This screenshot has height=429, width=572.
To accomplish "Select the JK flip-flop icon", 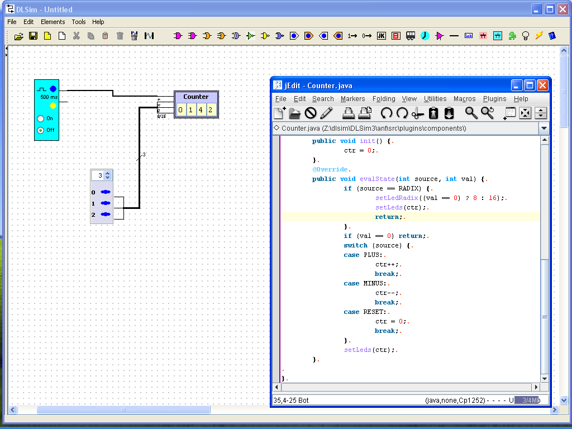I will point(381,36).
